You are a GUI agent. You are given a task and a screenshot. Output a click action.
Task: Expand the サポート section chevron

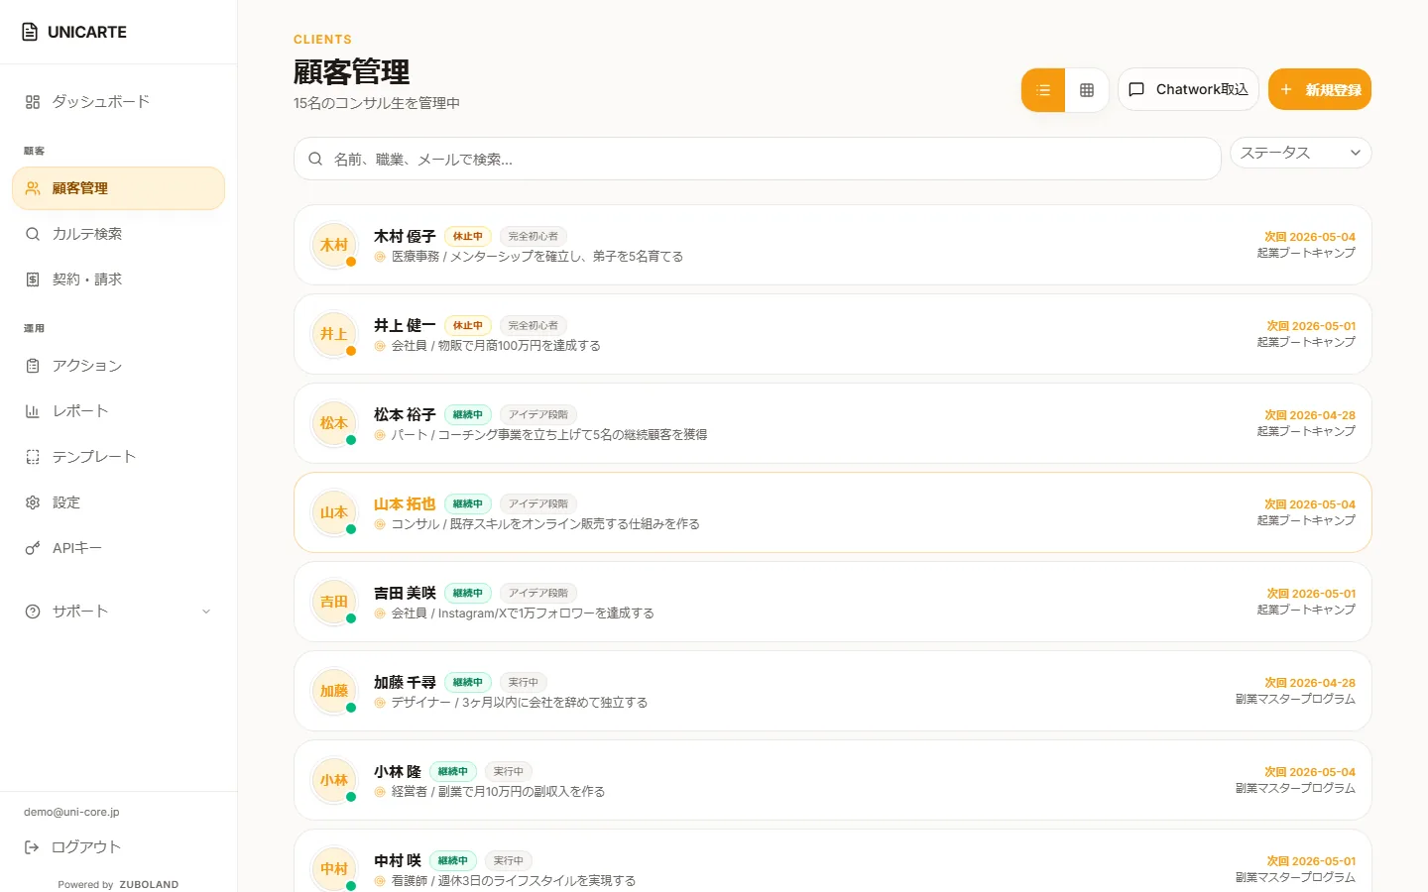click(206, 612)
